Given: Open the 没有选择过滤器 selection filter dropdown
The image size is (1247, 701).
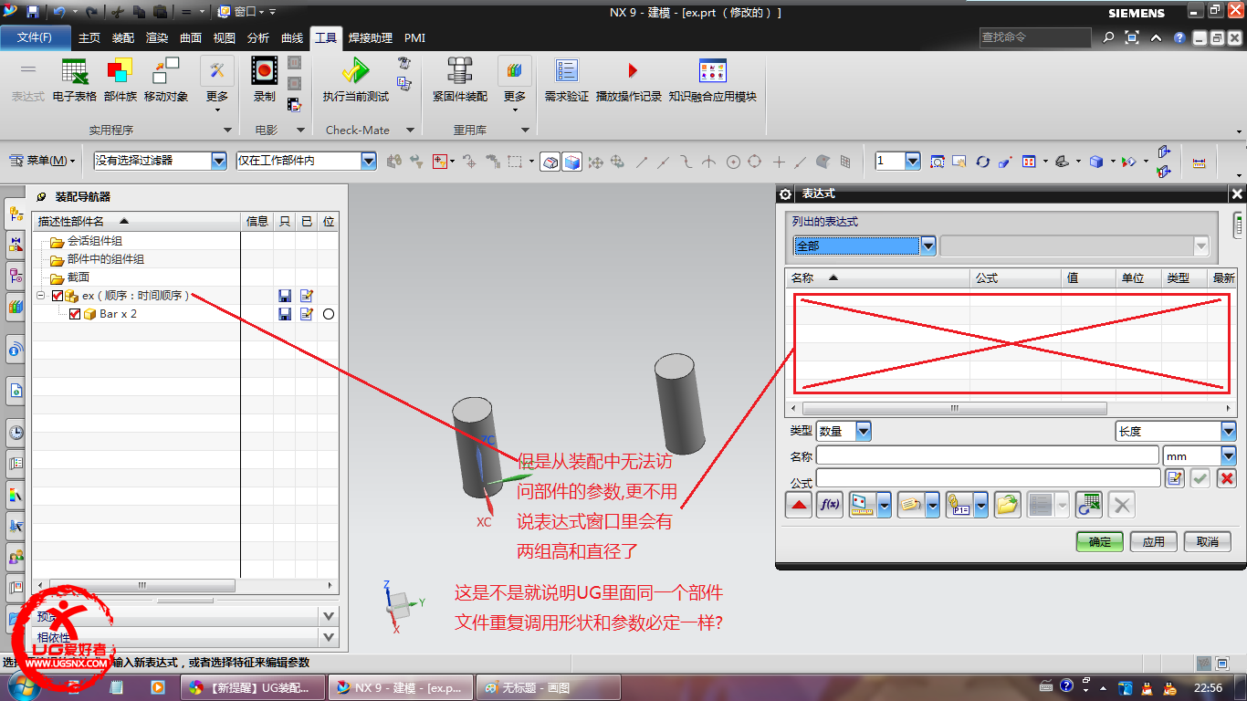Looking at the screenshot, I should pos(219,161).
